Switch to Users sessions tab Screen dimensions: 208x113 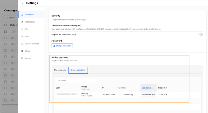[78, 70]
